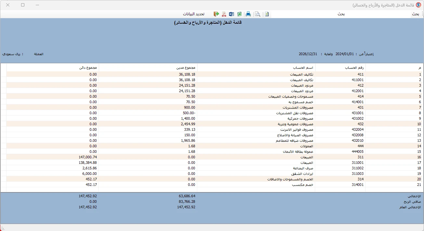
Task: Click credit value 138,384.88
Action: [88, 163]
